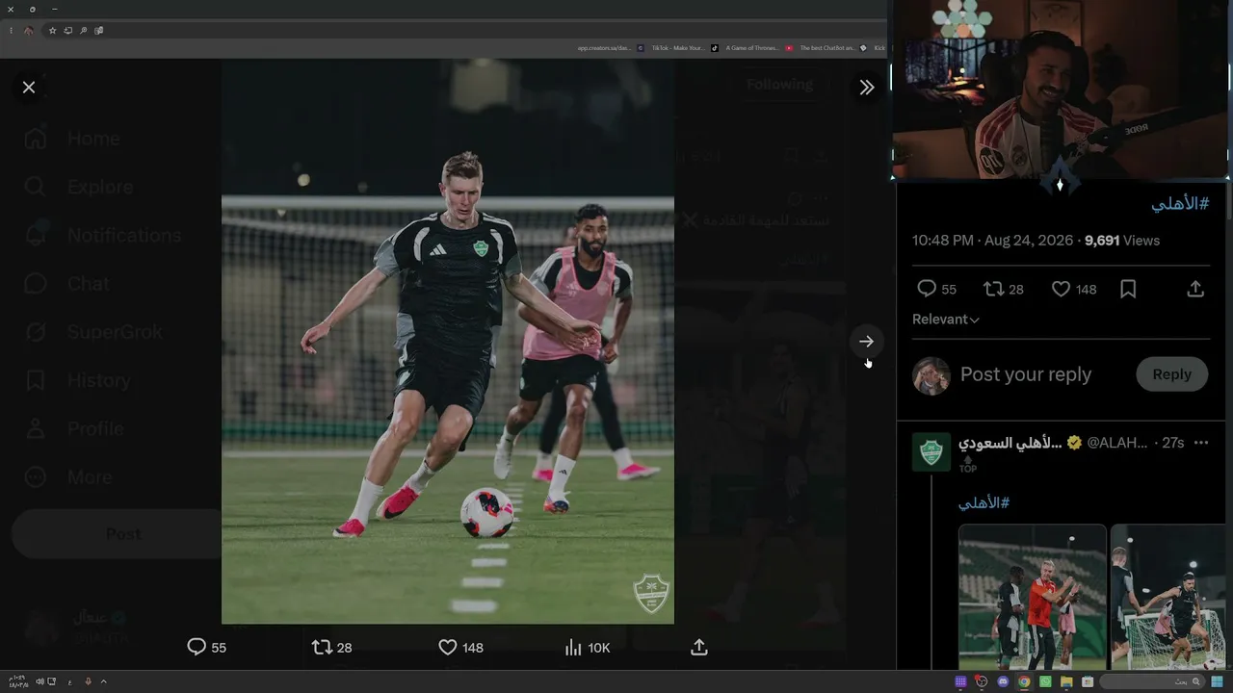Open the Relevant reply sorting dropdown
Image resolution: width=1233 pixels, height=693 pixels.
point(945,320)
